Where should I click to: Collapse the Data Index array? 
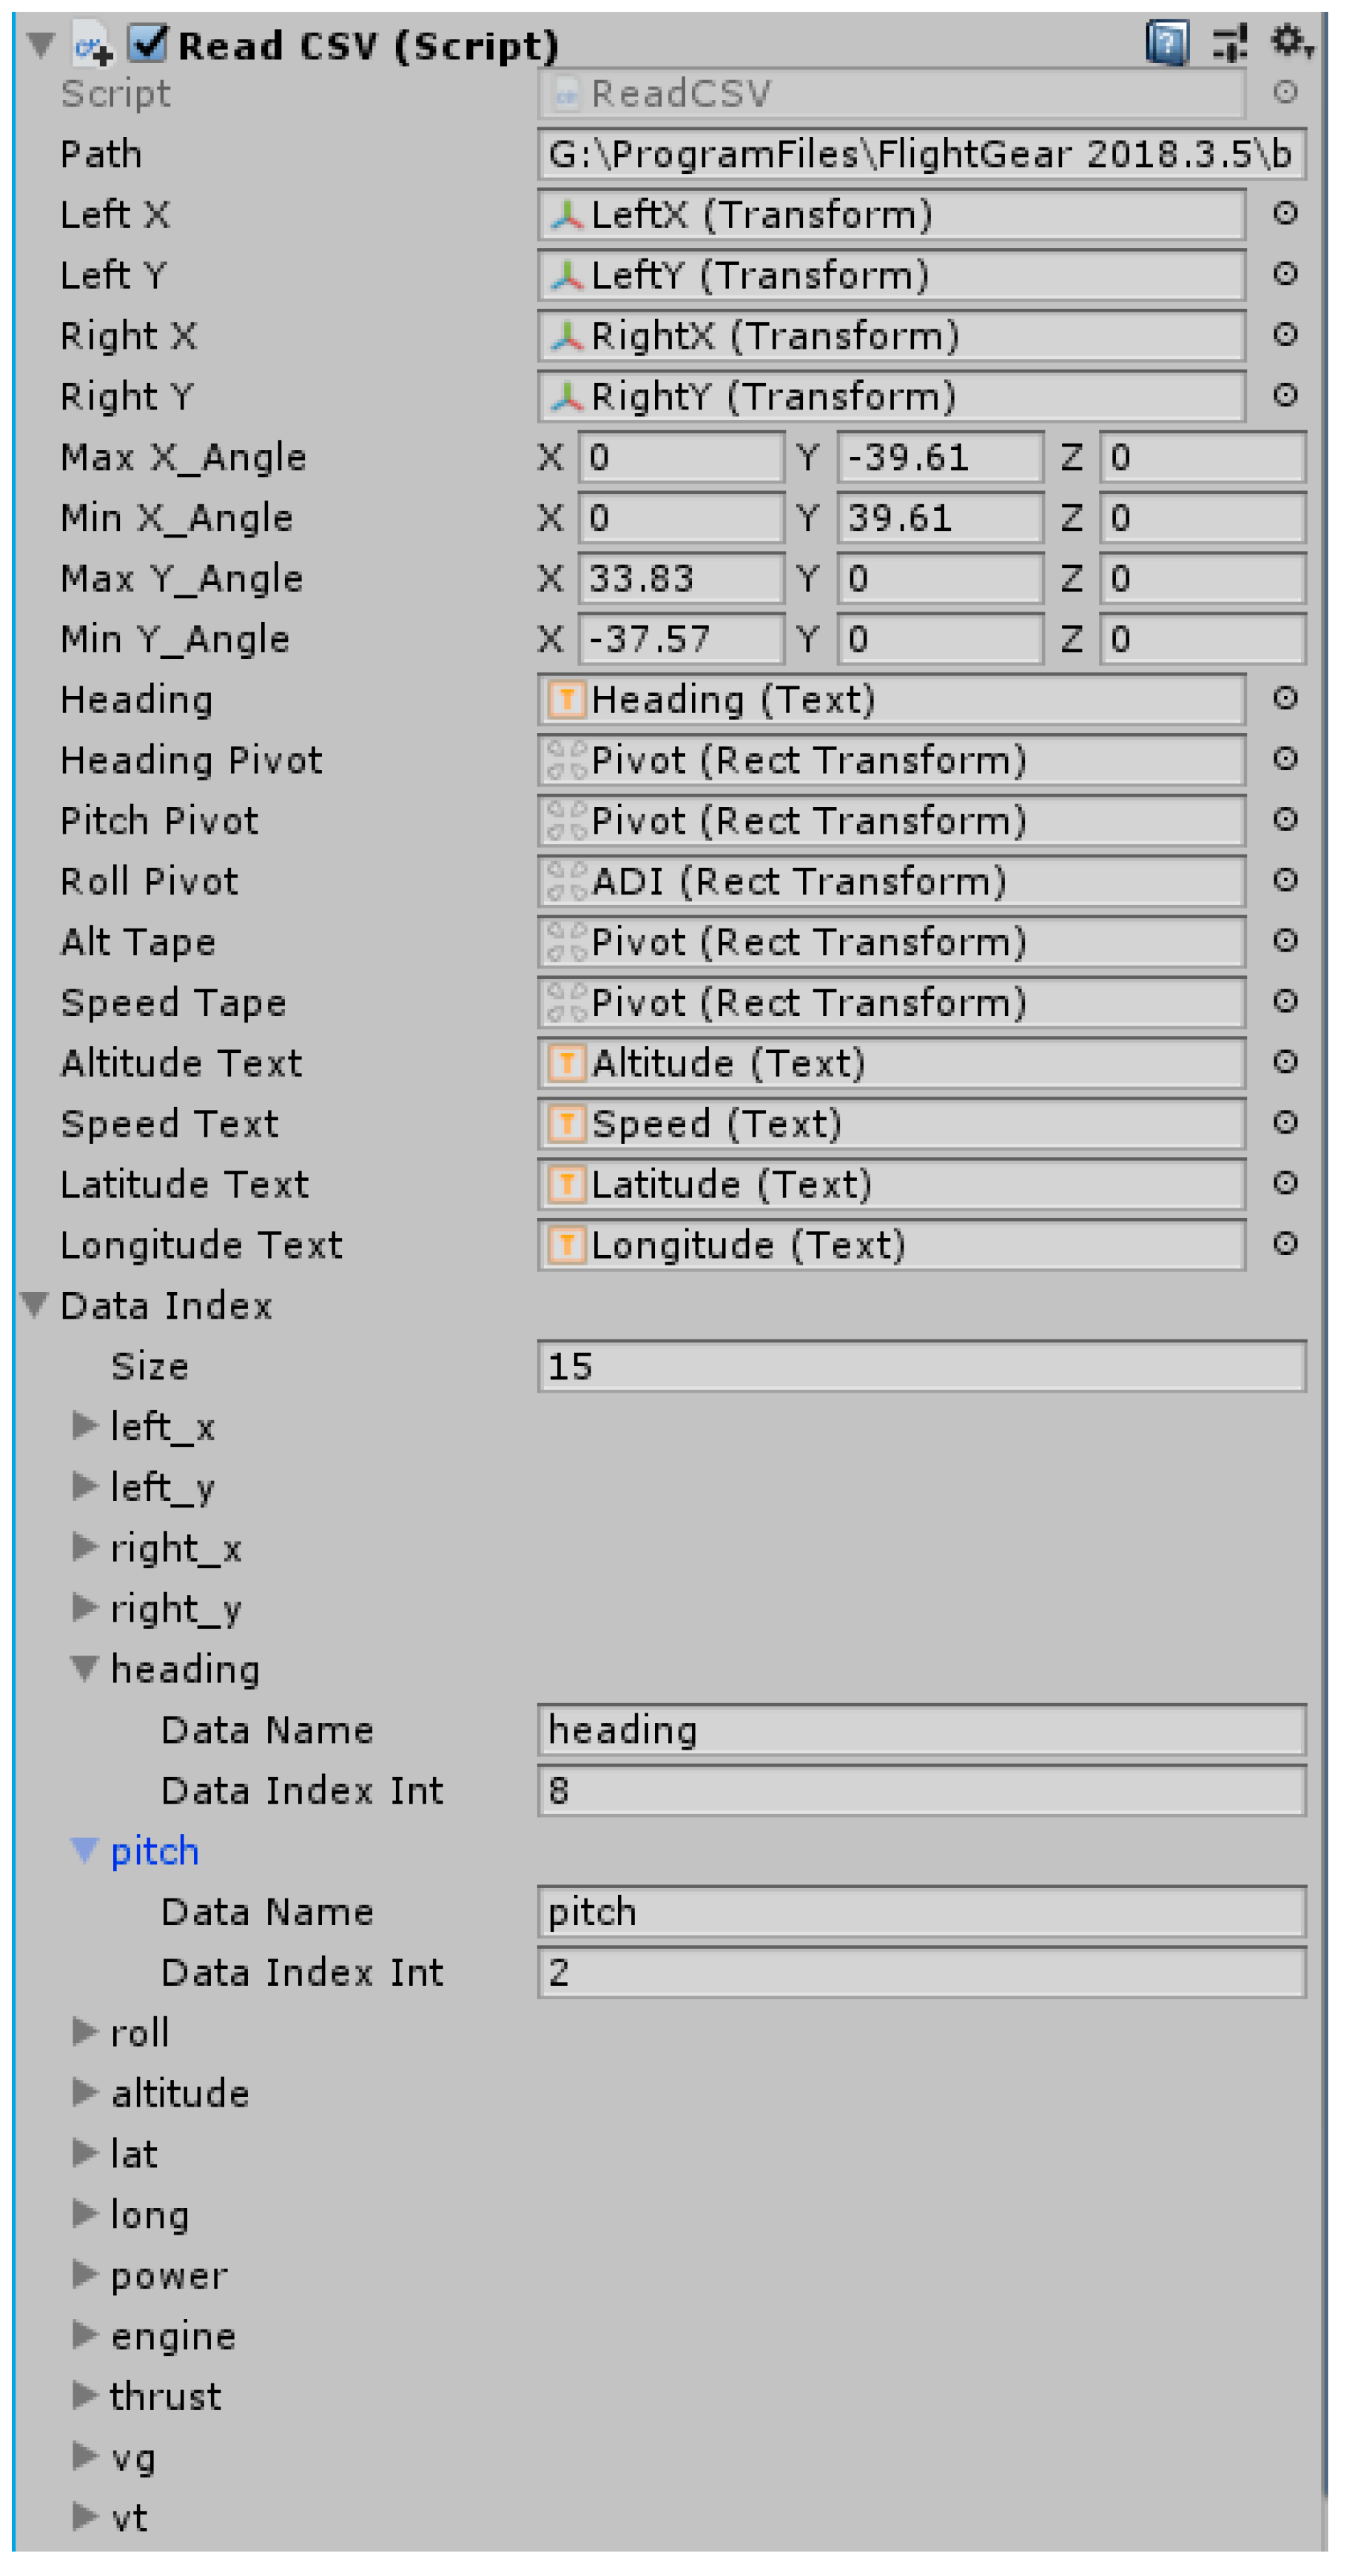click(35, 1304)
